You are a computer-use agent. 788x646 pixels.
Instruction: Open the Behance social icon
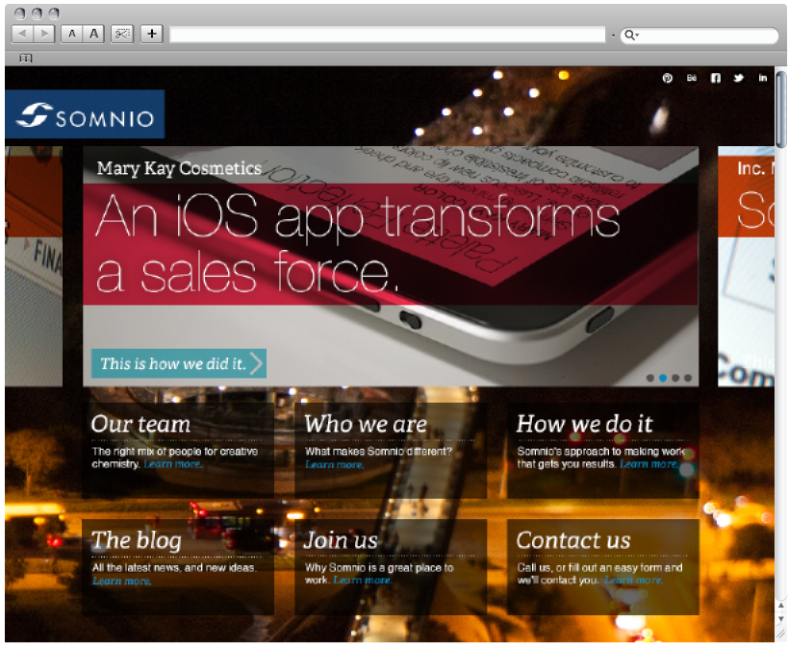[x=692, y=78]
